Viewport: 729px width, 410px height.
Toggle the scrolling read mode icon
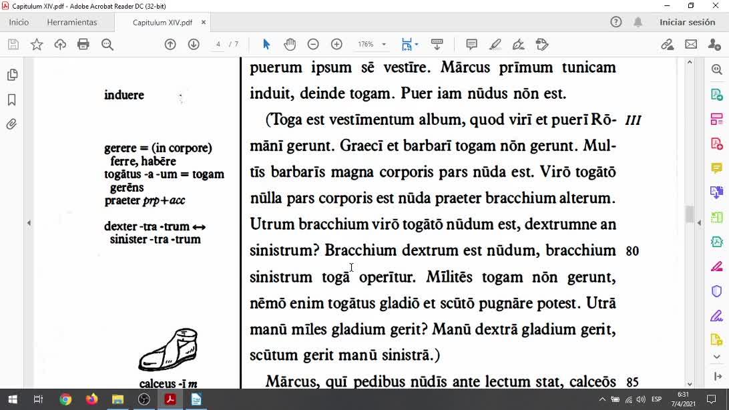pyautogui.click(x=437, y=44)
